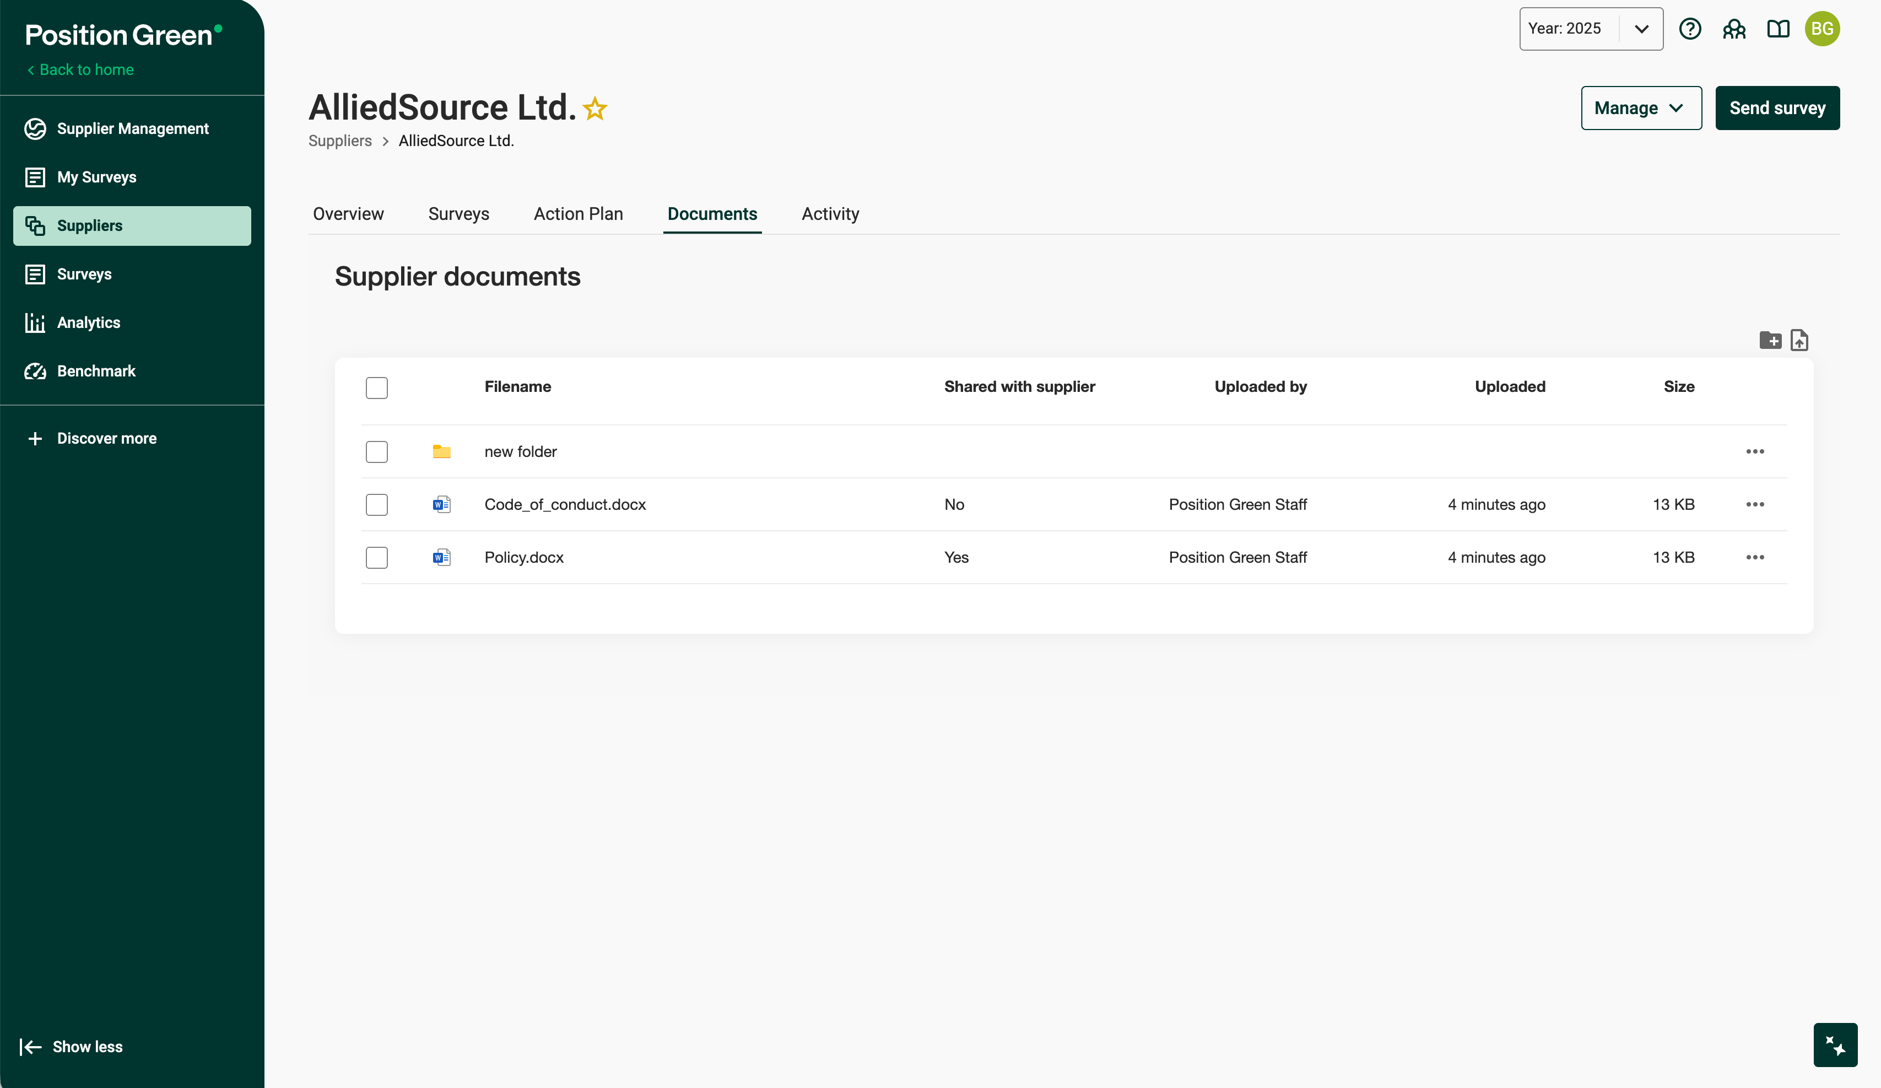The height and width of the screenshot is (1088, 1881).
Task: Click the create new folder icon
Action: 1770,341
